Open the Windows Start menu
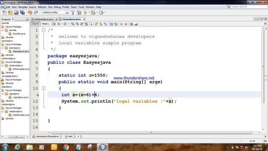The height and width of the screenshot is (151, 268). [x=5, y=147]
